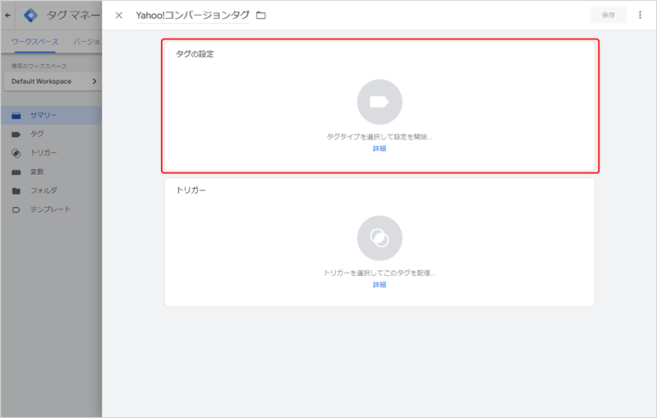The width and height of the screenshot is (657, 418).
Task: Click トリガーを選択してこのタグを配信 prompt text
Action: click(379, 273)
